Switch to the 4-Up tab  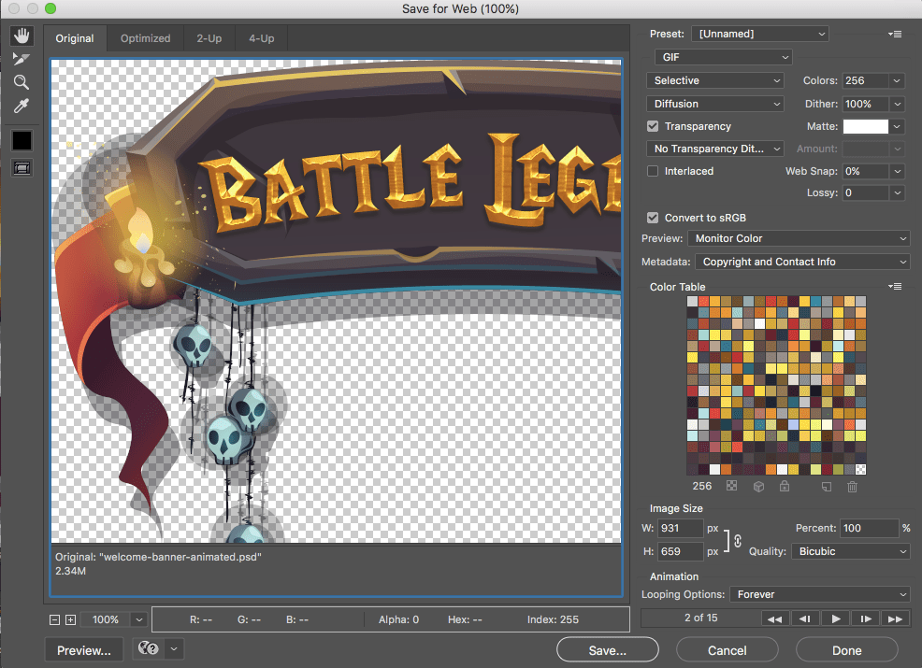coord(261,38)
